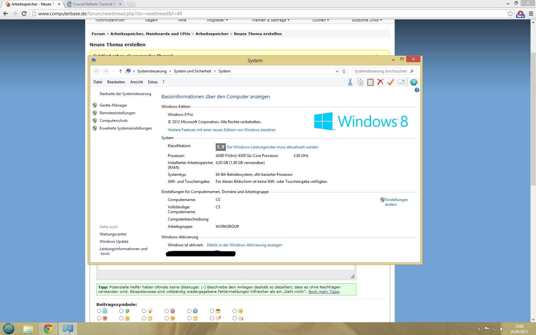This screenshot has height=335, width=536.
Task: Open the Suchen dropdown in forum navigation
Action: 321,20
